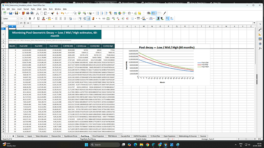Undo the last action
Screen dimensions: 264x148
(62, 13)
